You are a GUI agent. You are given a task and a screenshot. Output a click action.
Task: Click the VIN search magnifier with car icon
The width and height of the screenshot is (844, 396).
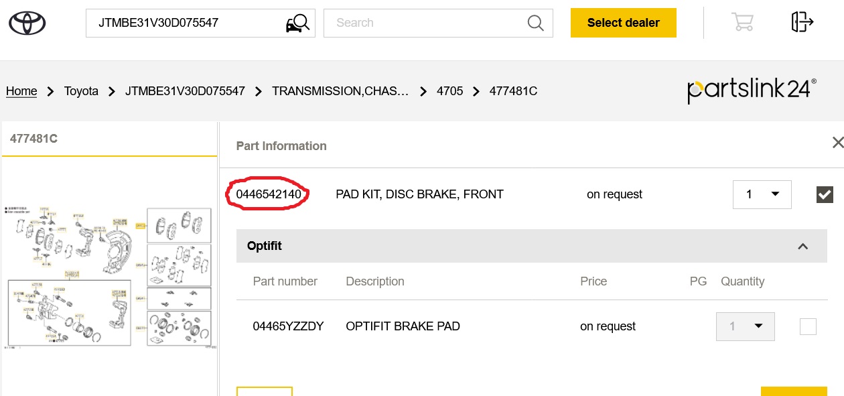299,22
